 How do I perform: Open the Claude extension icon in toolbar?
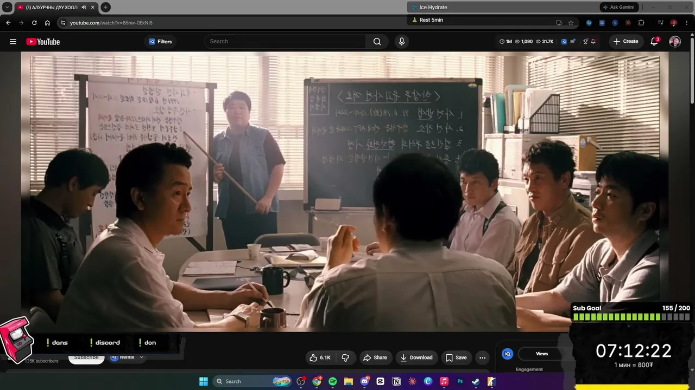coord(628,23)
